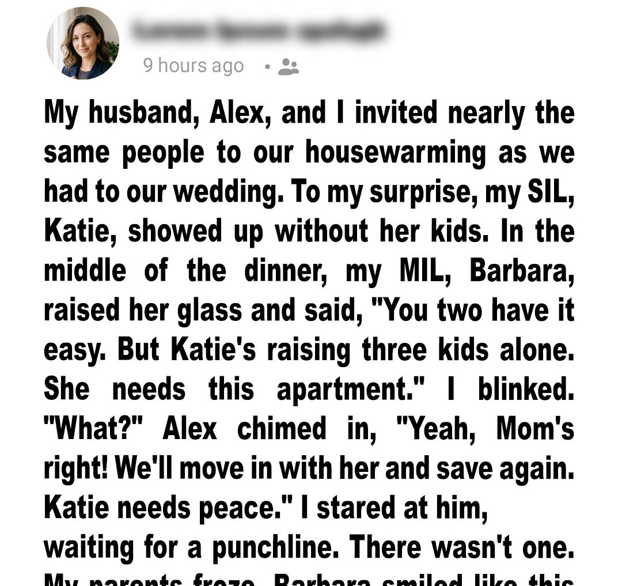Click the word "What?" in the post
622x586 pixels.
96,428
